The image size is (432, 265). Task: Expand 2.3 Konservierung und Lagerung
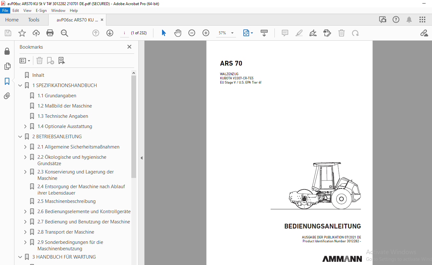(25, 172)
